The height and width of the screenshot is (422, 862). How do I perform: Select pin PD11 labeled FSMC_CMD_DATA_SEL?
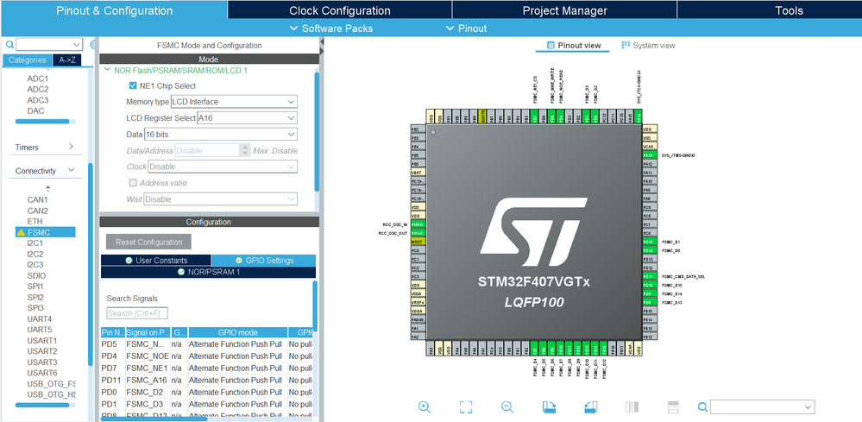(650, 276)
